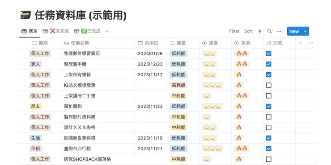
Task: Switch to the 未完成 tab
Action: tap(56, 31)
